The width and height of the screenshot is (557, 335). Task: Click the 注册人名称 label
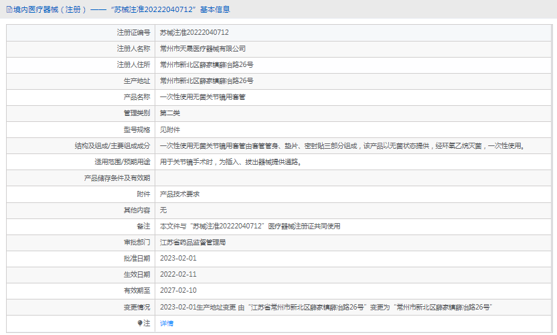(x=134, y=49)
